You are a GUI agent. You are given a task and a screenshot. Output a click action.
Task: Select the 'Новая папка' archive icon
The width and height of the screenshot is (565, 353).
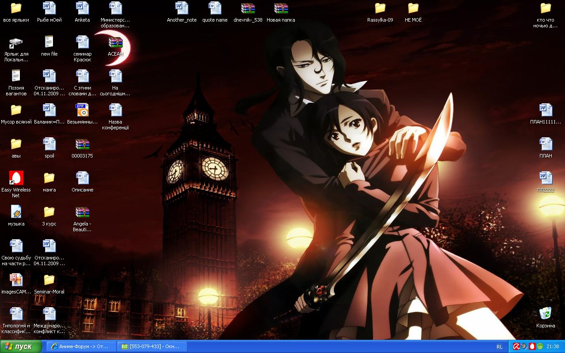point(281,8)
